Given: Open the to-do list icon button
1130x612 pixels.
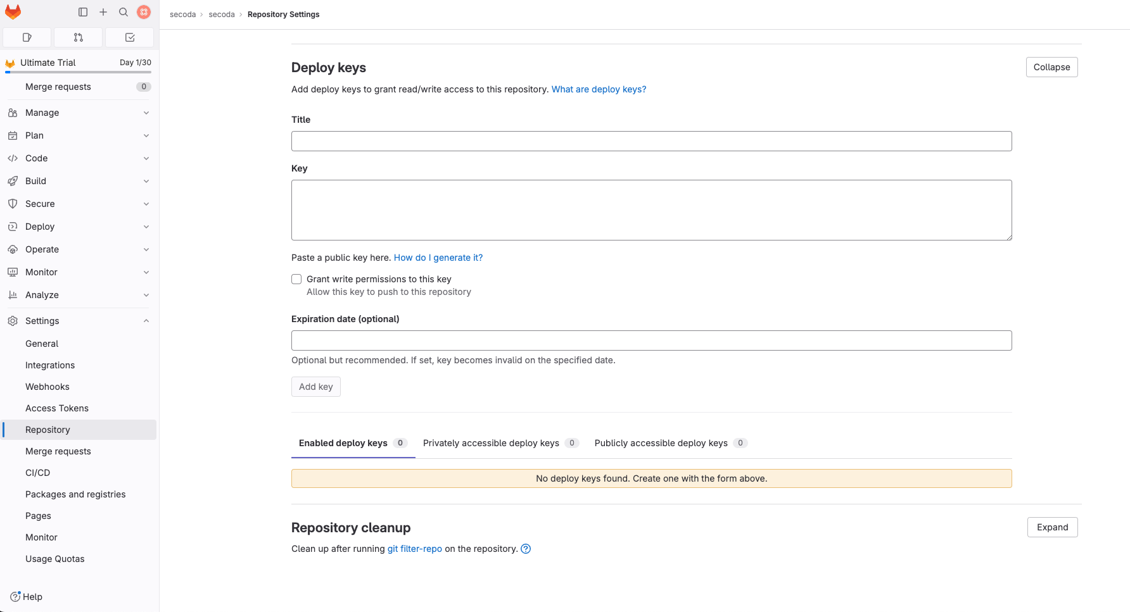Looking at the screenshot, I should coord(130,37).
